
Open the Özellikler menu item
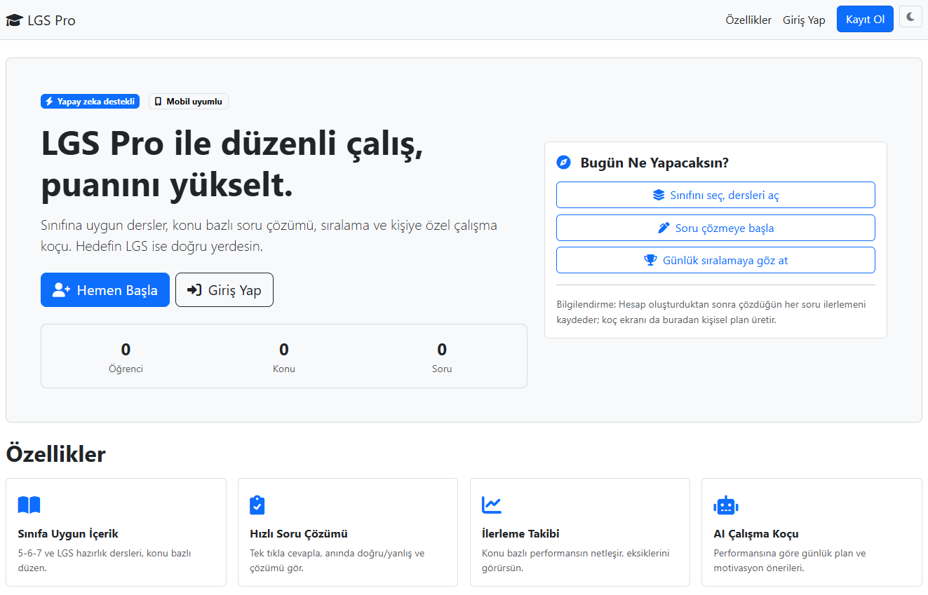click(x=748, y=20)
